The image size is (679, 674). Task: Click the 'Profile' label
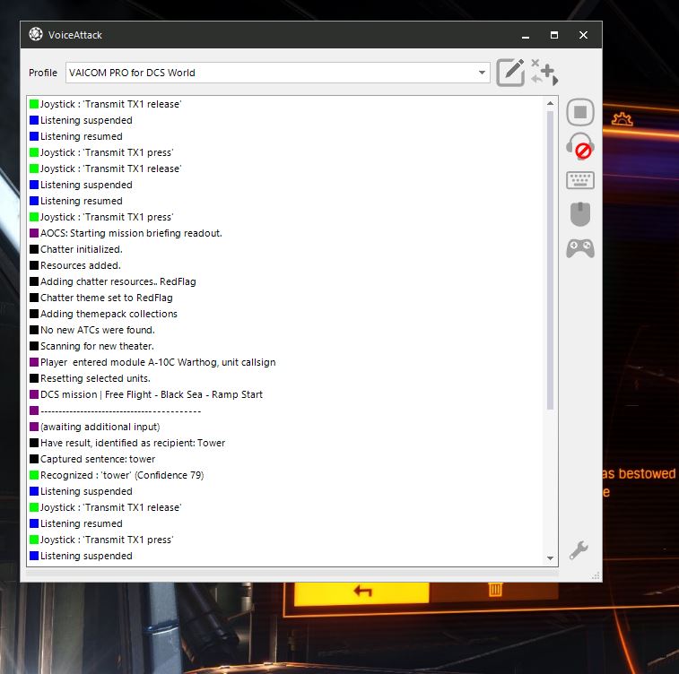tap(43, 73)
